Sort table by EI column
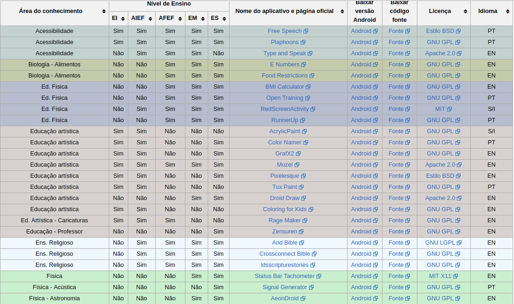The width and height of the screenshot is (514, 304). click(123, 19)
